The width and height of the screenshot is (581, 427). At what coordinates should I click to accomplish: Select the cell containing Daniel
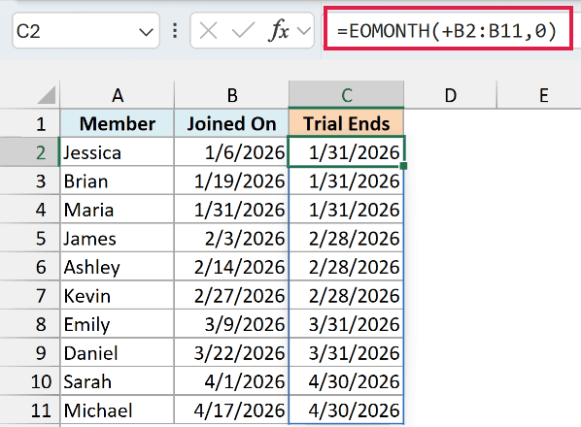(x=118, y=352)
